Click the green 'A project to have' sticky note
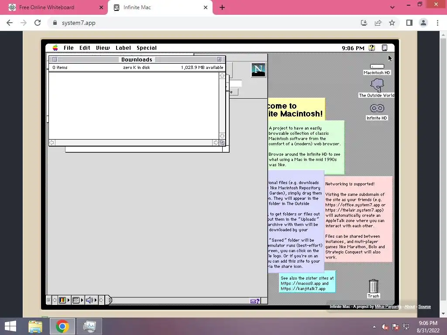The image size is (447, 335). [306, 147]
